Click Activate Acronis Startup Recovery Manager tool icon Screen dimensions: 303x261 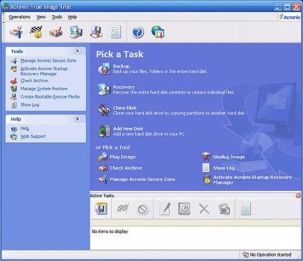click(206, 179)
